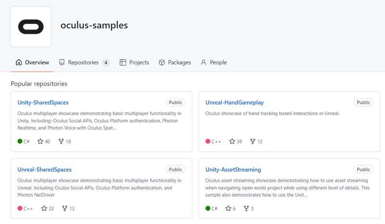View forks icon for Unreal-SharedSpaces
The height and width of the screenshot is (224, 385).
pyautogui.click(x=65, y=209)
